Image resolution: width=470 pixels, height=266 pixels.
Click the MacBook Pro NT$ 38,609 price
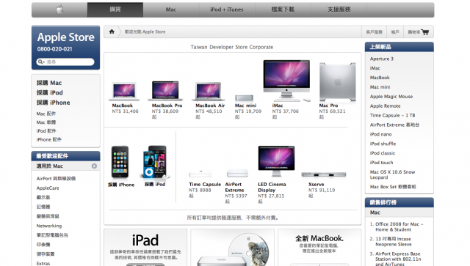tap(165, 111)
